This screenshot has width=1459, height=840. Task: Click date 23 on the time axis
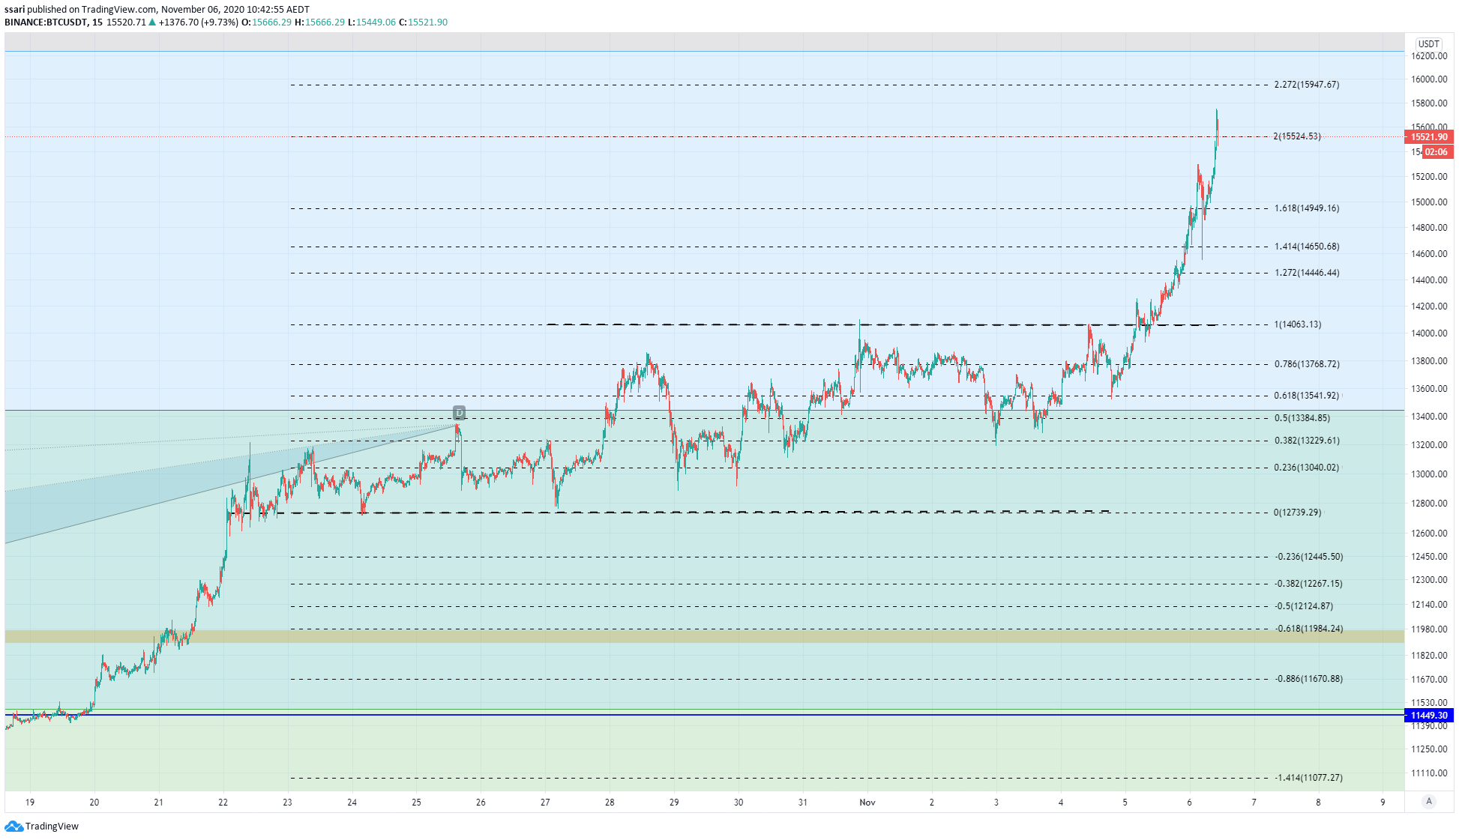[288, 803]
